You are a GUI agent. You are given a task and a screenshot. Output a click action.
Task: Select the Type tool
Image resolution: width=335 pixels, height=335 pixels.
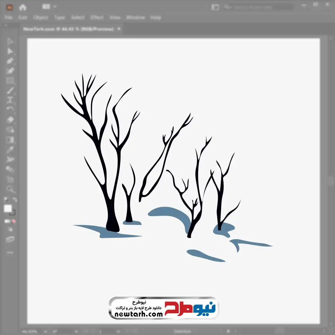tap(10, 100)
